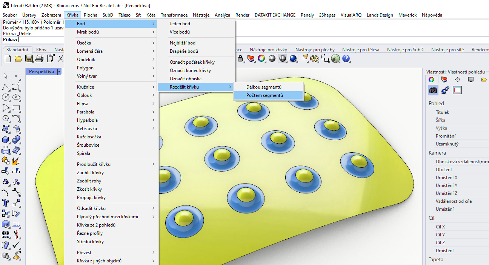Select Zaoblit křivky from the Křivka menu
The width and height of the screenshot is (489, 265).
(111, 173)
